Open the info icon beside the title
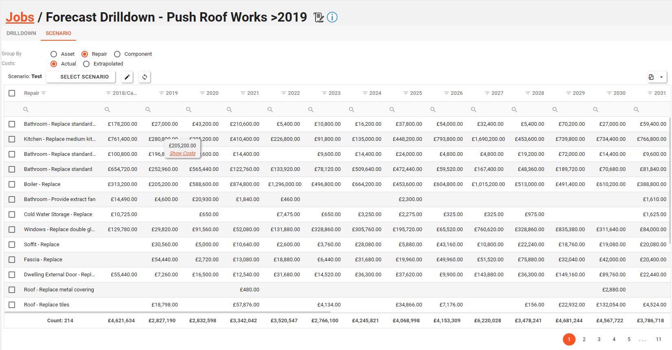This screenshot has width=672, height=350. click(x=332, y=17)
